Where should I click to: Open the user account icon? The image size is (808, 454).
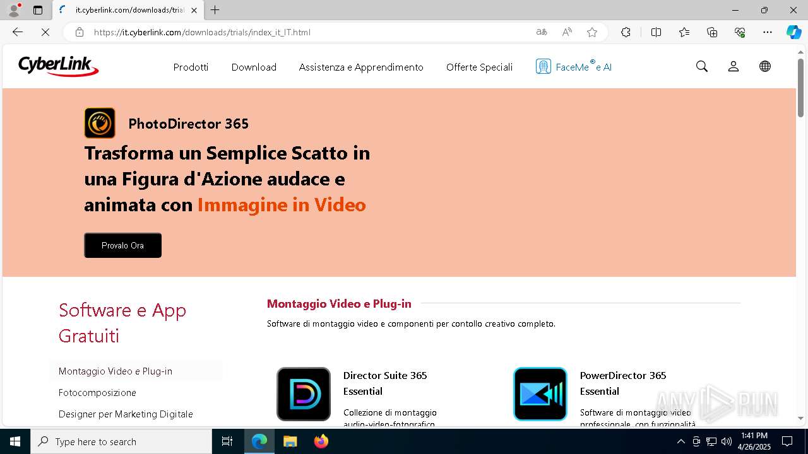click(x=734, y=66)
